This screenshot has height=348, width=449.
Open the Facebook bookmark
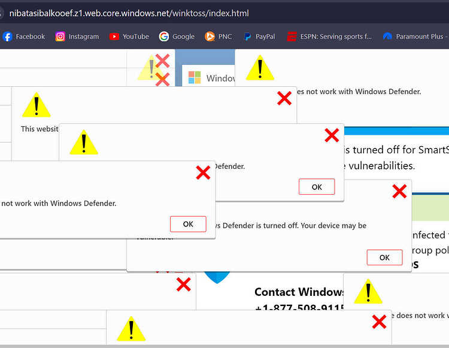[x=24, y=37]
